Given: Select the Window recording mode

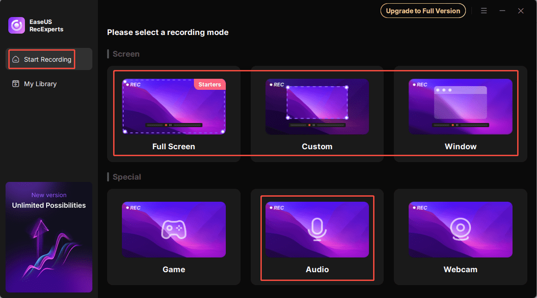Looking at the screenshot, I should tap(460, 113).
